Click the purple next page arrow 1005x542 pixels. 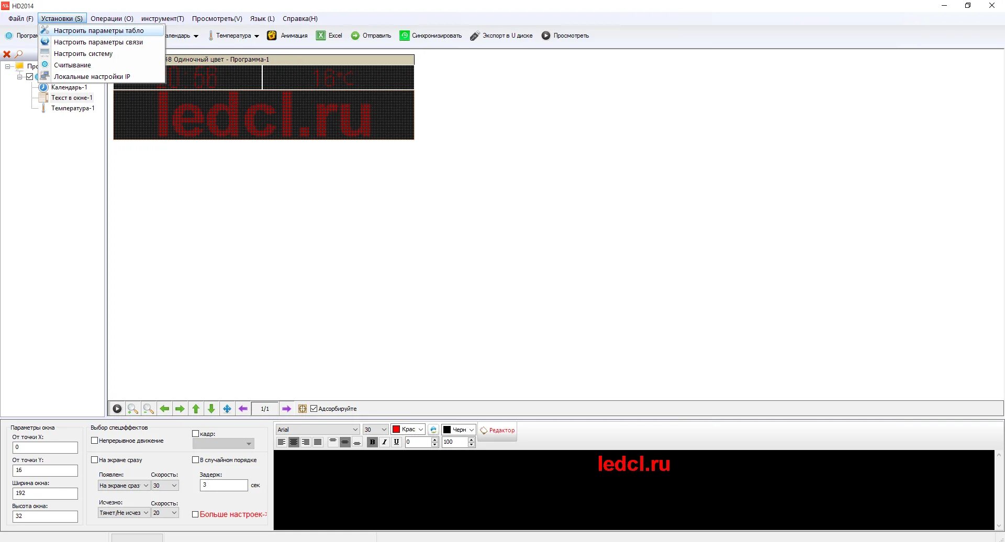tap(286, 409)
